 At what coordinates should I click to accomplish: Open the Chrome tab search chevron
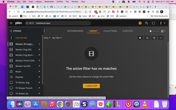click(166, 7)
